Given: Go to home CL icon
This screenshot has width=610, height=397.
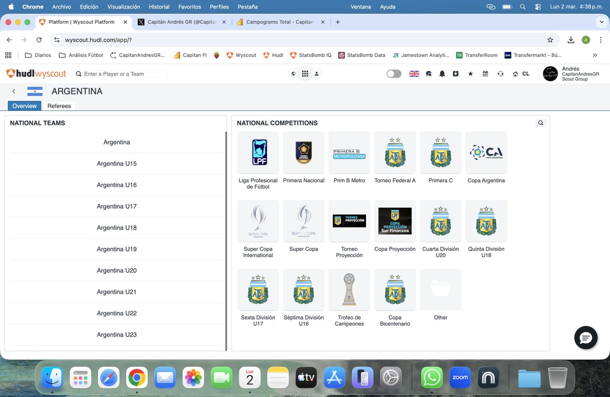Looking at the screenshot, I should pyautogui.click(x=521, y=74).
